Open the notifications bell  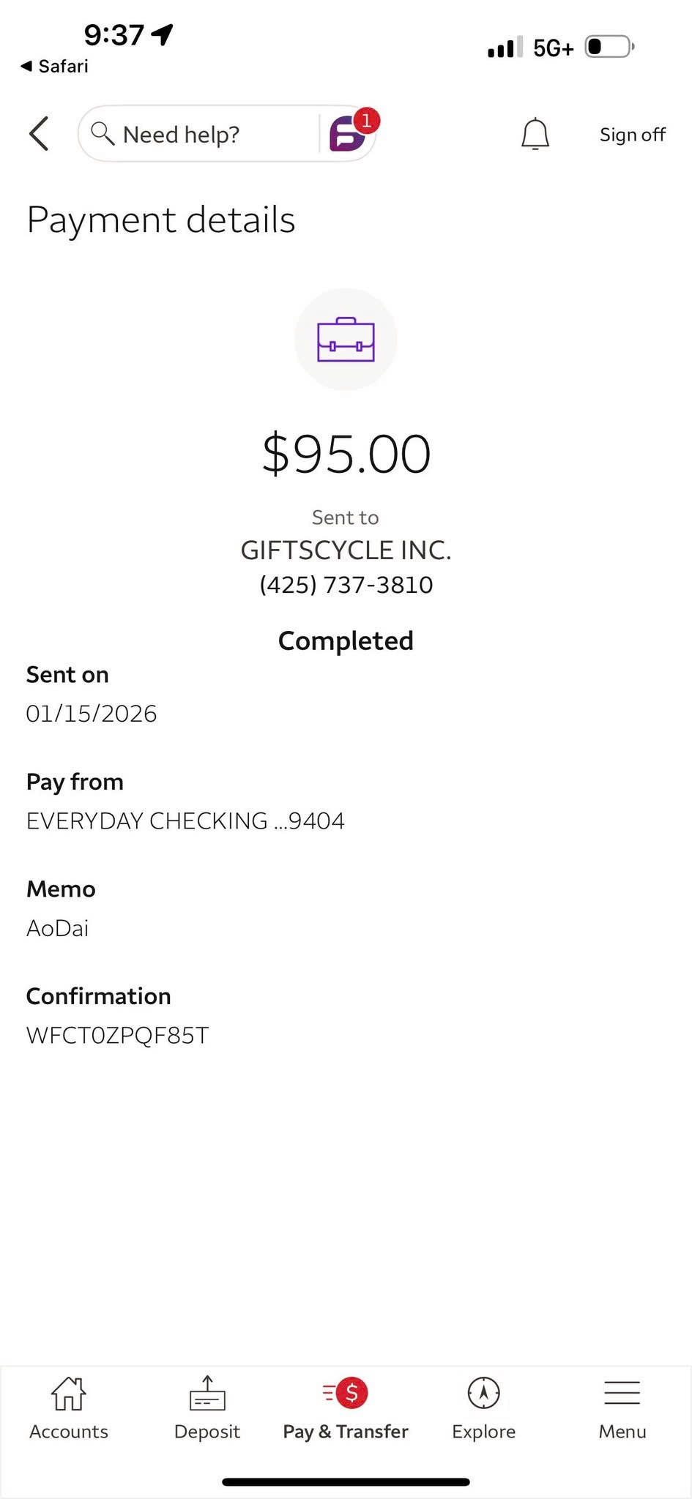(535, 134)
